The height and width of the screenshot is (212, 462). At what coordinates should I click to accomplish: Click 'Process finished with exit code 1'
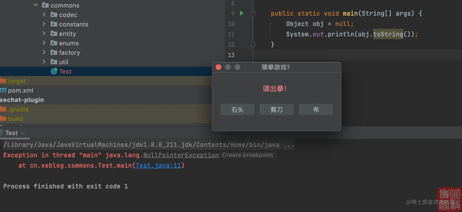[65, 186]
